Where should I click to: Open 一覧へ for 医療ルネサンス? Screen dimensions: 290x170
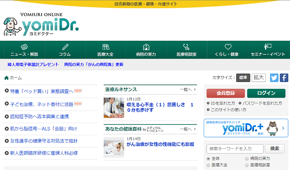[188, 90]
